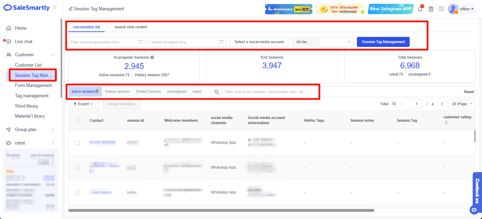Click the Reset button
The height and width of the screenshot is (219, 482).
point(469,92)
